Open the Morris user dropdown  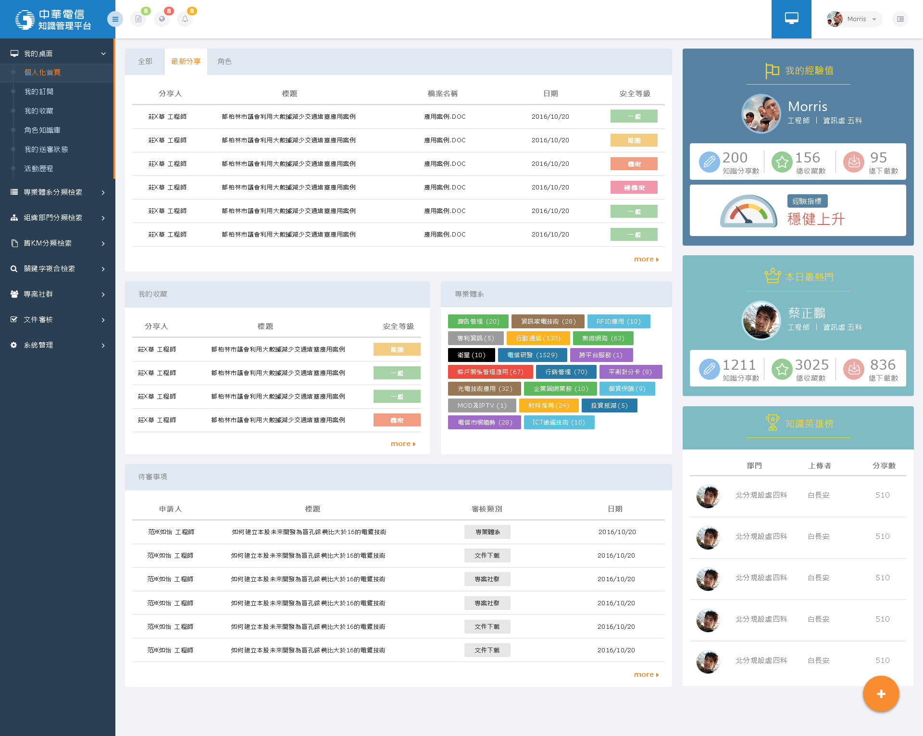click(x=854, y=19)
